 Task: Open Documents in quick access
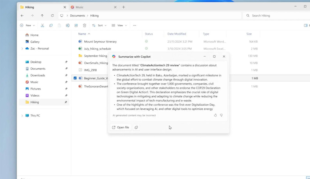click(35, 69)
